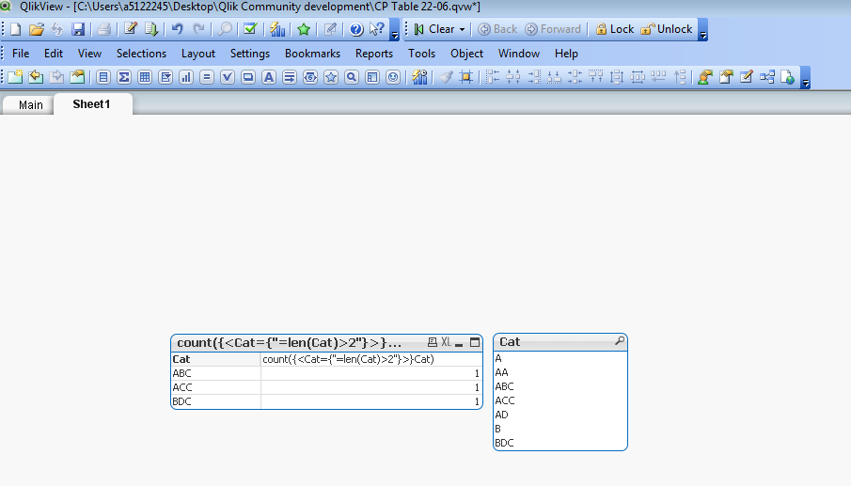Create a Current Selections Box checkmark icon
Screen dimensions: 851x486
tap(228, 77)
